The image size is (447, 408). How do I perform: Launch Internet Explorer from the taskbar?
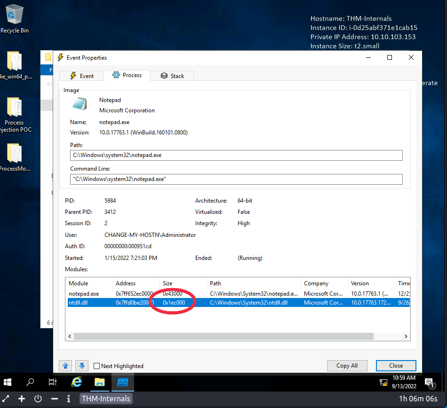[x=76, y=382]
